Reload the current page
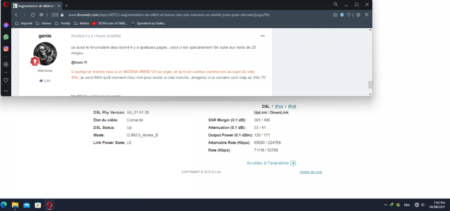This screenshot has width=450, height=211. pyautogui.click(x=33, y=15)
